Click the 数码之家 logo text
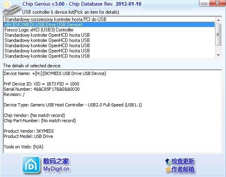The width and height of the screenshot is (226, 177). point(56,161)
